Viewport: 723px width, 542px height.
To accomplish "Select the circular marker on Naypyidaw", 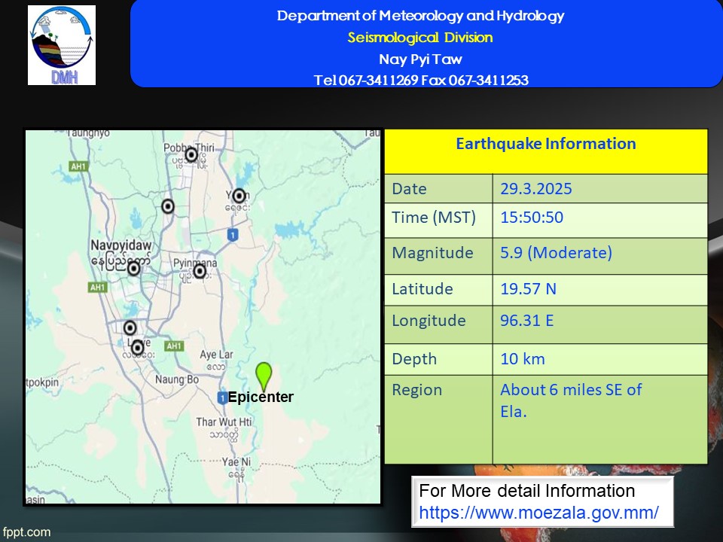I will point(133,268).
